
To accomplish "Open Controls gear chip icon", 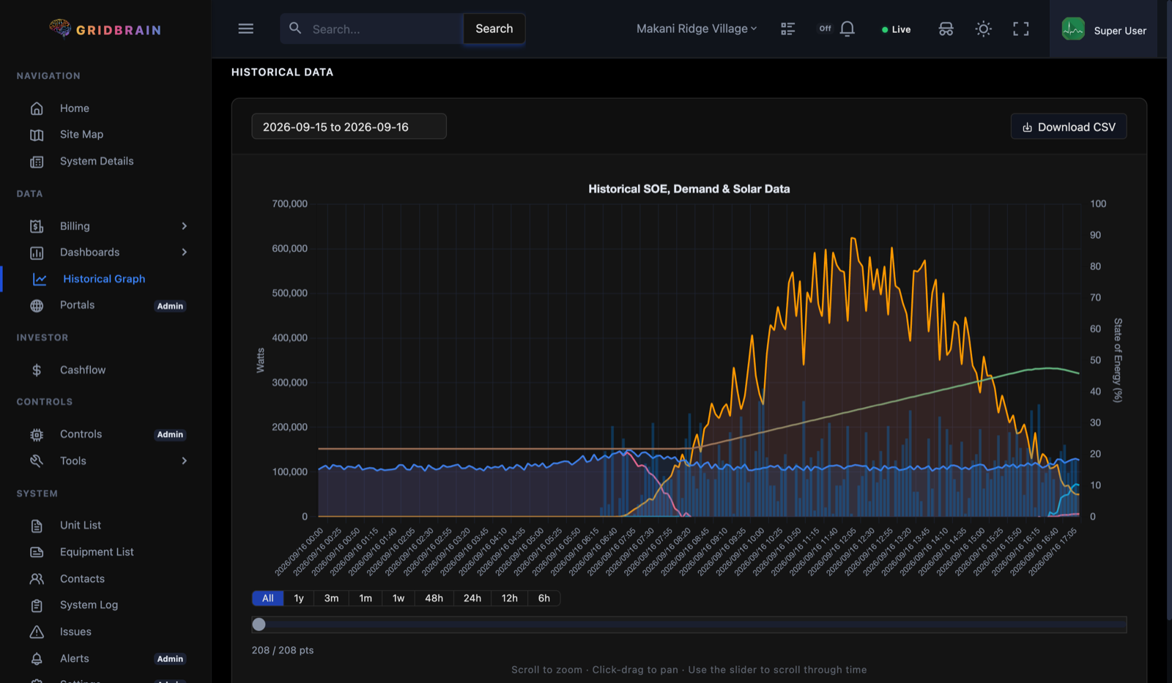I will click(x=37, y=435).
